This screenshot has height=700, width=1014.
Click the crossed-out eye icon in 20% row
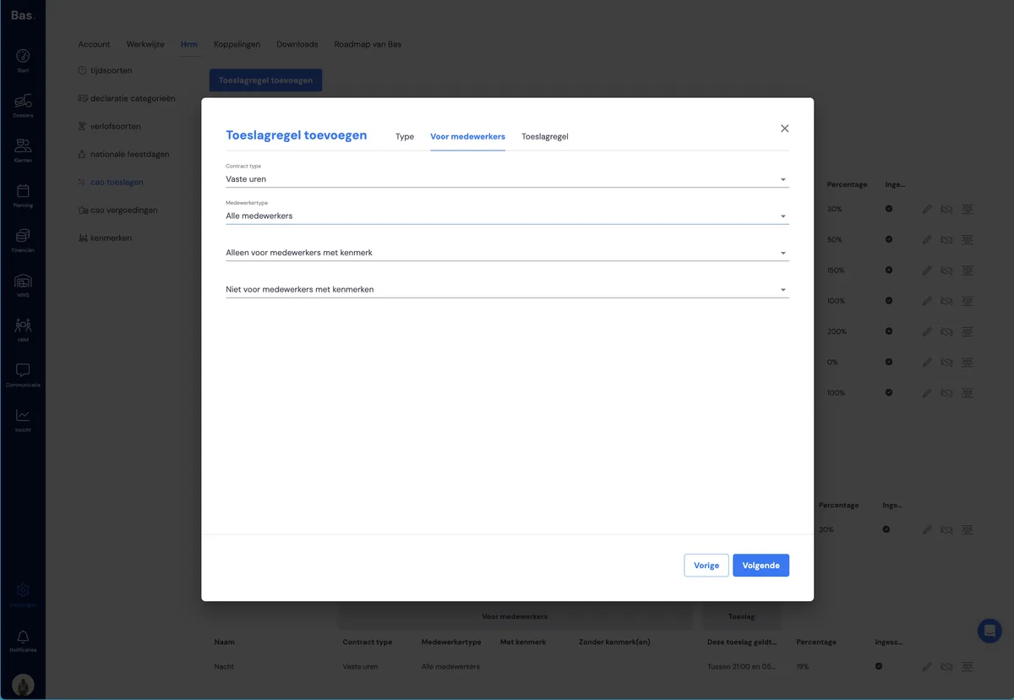[x=946, y=529]
